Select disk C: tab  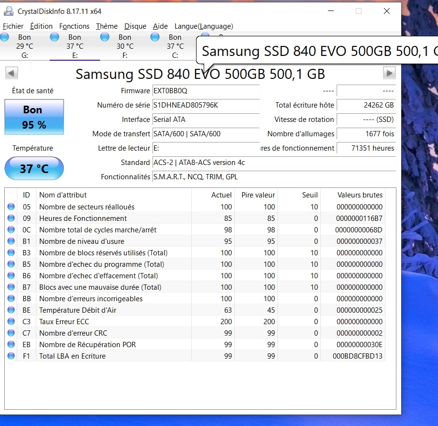(x=175, y=46)
